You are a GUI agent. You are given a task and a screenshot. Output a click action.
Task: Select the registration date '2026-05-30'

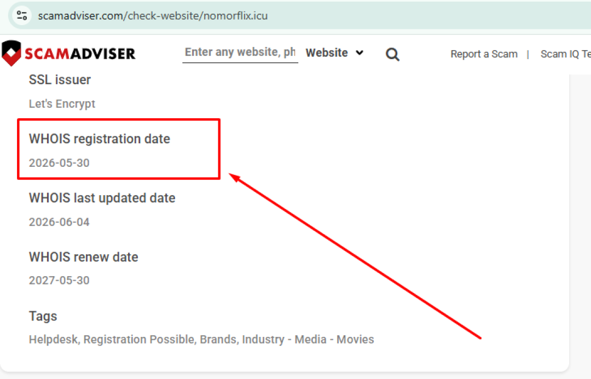(x=59, y=163)
